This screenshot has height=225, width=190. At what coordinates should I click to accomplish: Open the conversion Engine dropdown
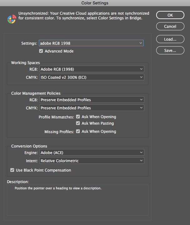tap(92, 152)
